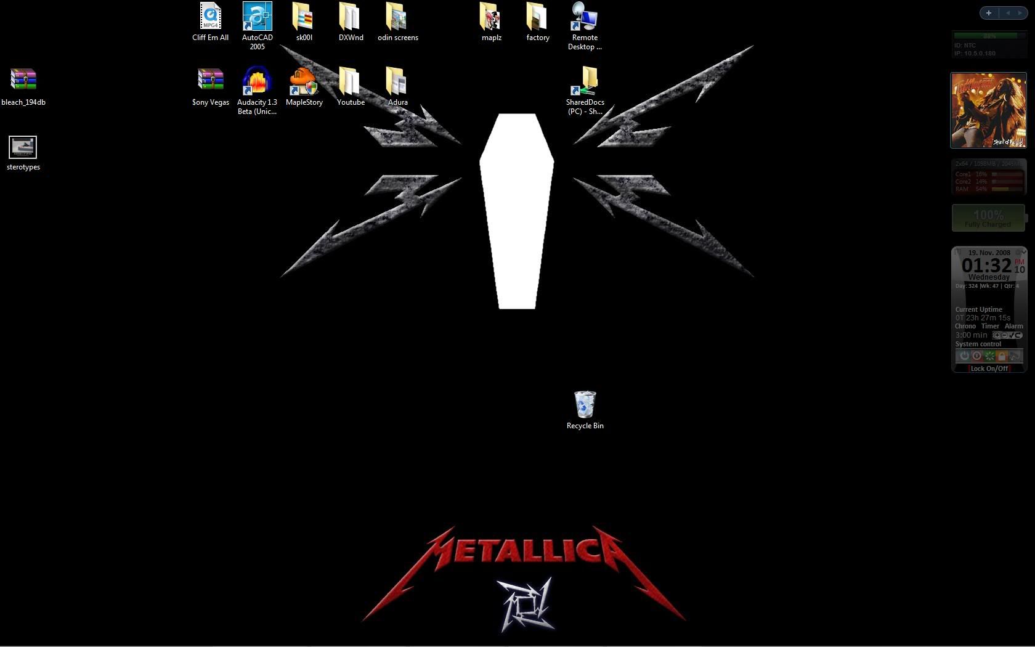Go to previous sidebar gadget page

click(1008, 13)
